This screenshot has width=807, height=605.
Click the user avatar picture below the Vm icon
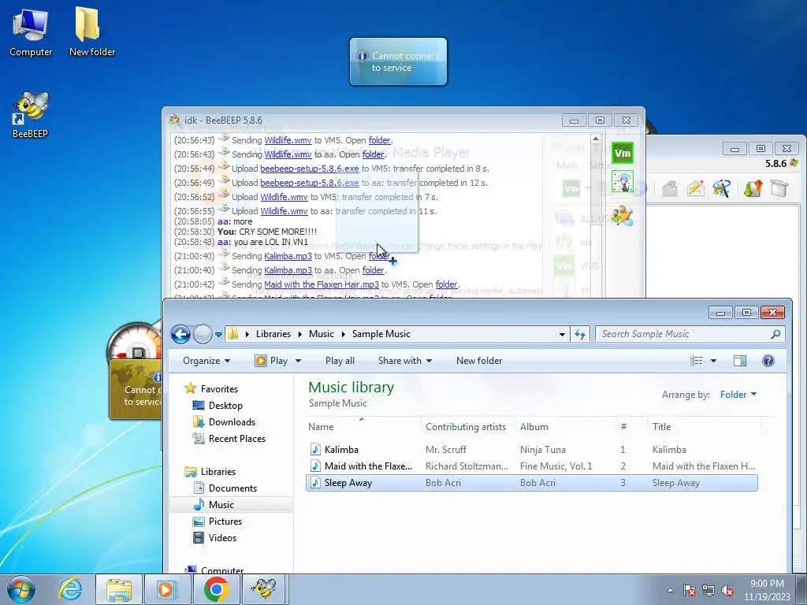(x=623, y=182)
